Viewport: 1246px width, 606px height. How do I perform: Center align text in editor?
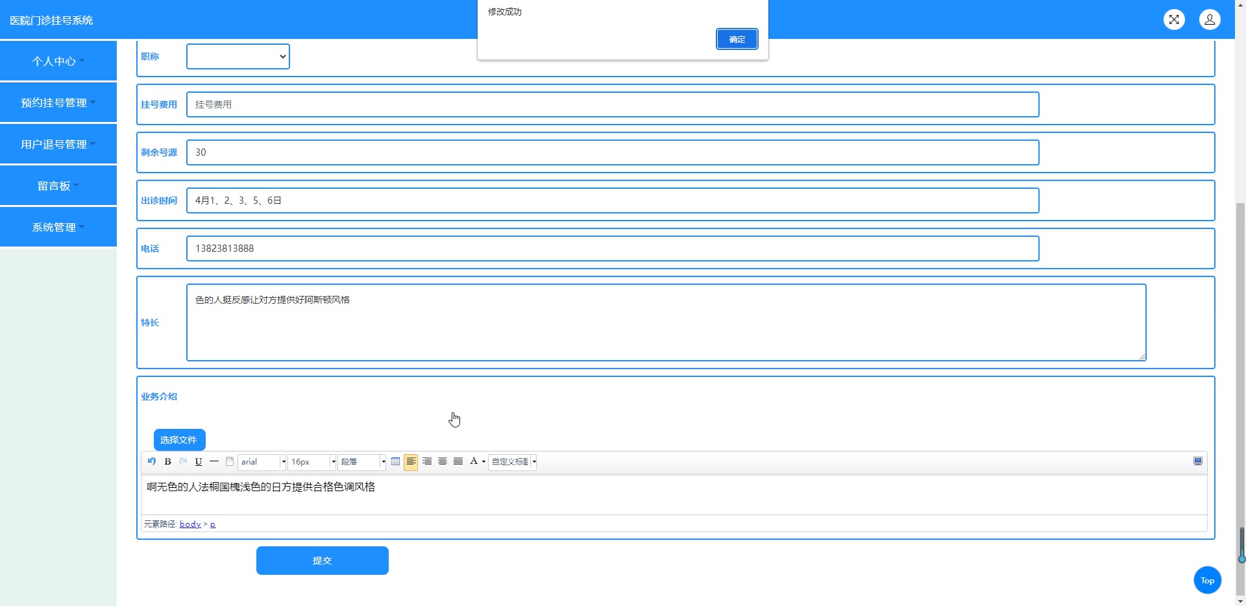tap(442, 461)
